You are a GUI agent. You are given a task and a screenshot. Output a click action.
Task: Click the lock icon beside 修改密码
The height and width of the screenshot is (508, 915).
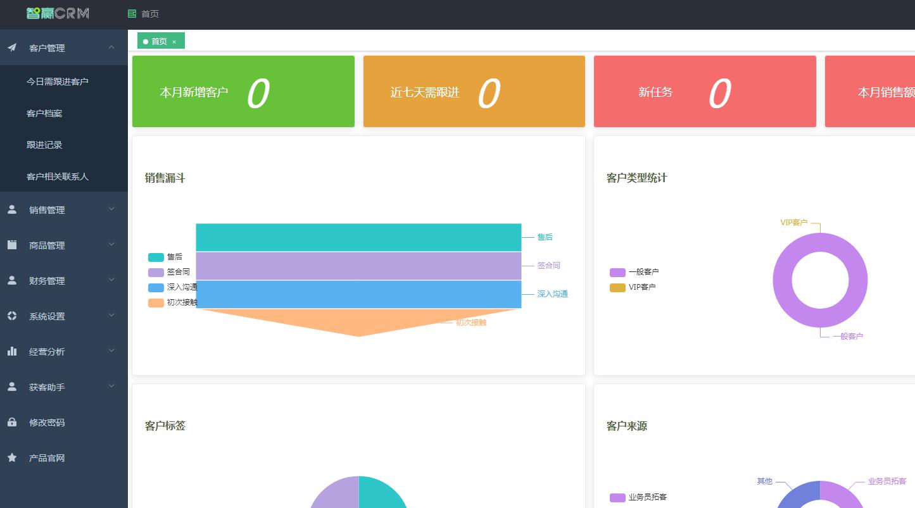pos(12,422)
